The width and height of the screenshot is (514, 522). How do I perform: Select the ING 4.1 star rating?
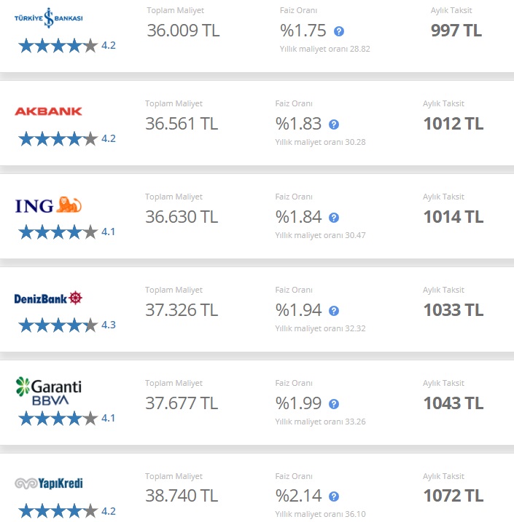(67, 232)
